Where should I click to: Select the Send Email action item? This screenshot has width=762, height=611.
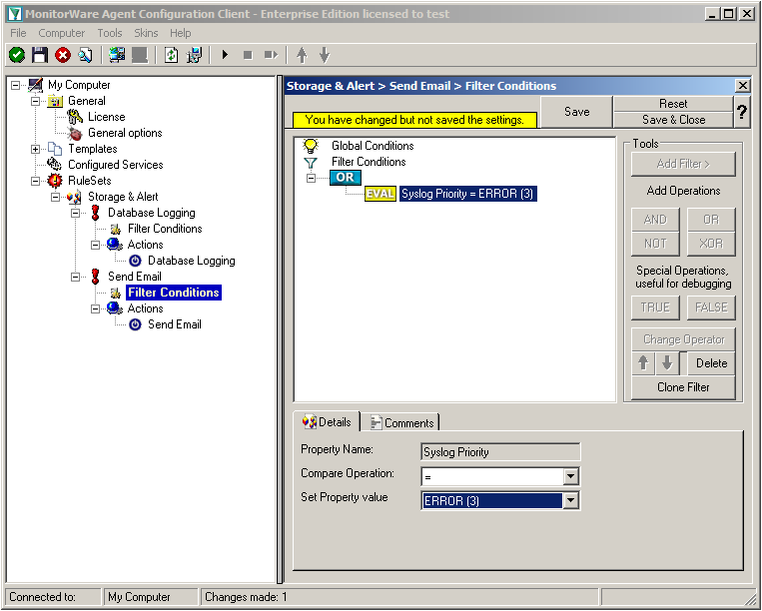pos(175,324)
